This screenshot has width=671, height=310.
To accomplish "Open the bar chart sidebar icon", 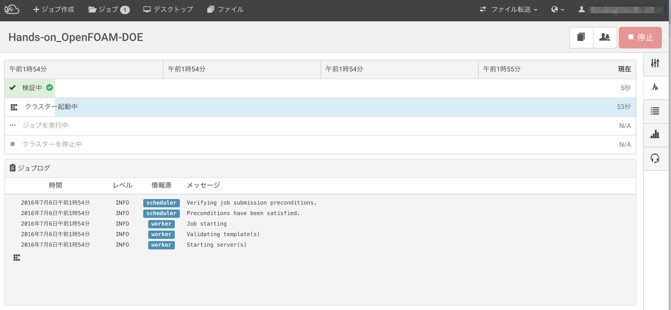I will click(x=655, y=135).
